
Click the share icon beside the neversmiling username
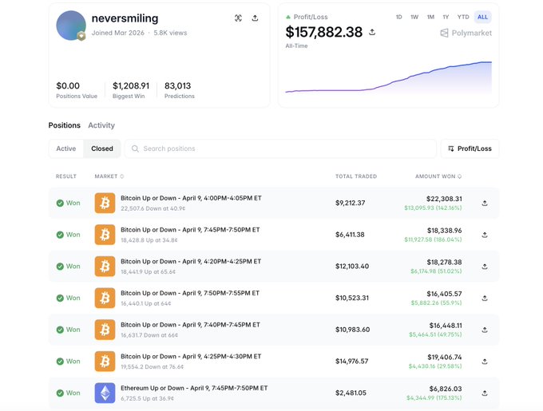click(255, 18)
